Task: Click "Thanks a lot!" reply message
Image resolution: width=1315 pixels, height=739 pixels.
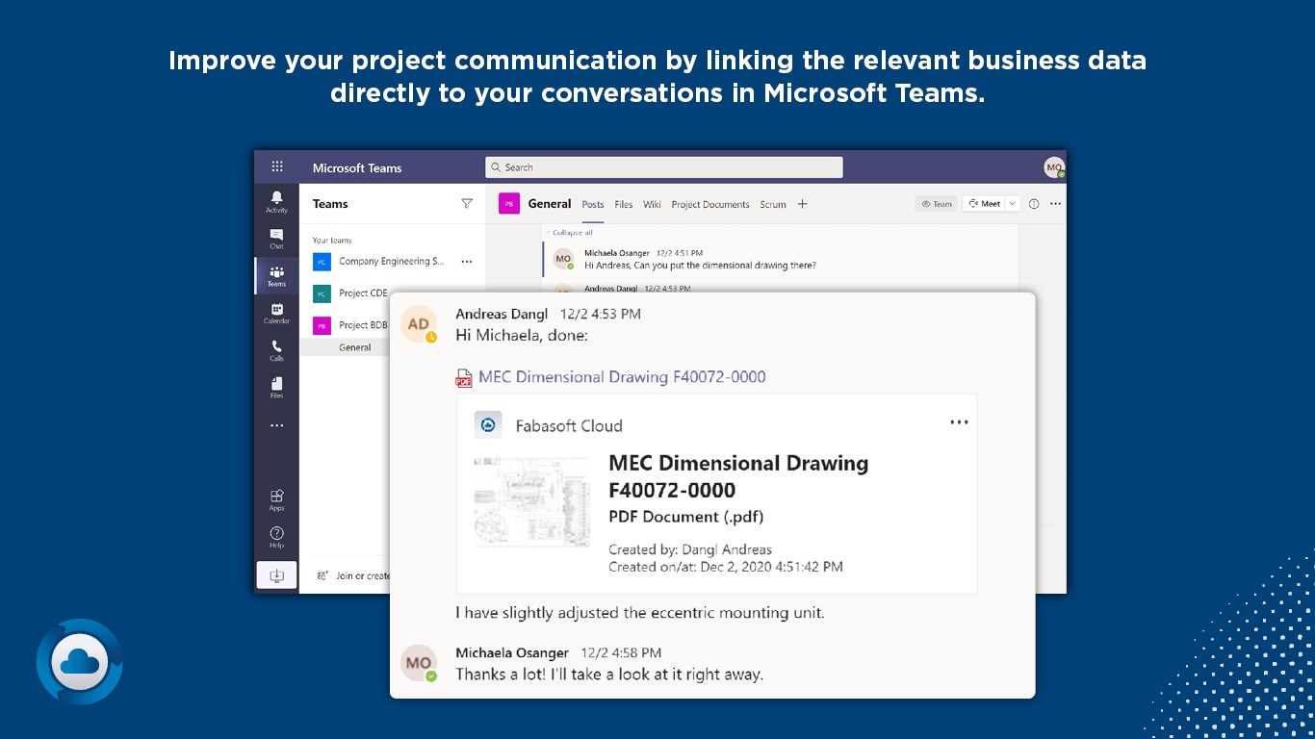Action: tap(609, 675)
